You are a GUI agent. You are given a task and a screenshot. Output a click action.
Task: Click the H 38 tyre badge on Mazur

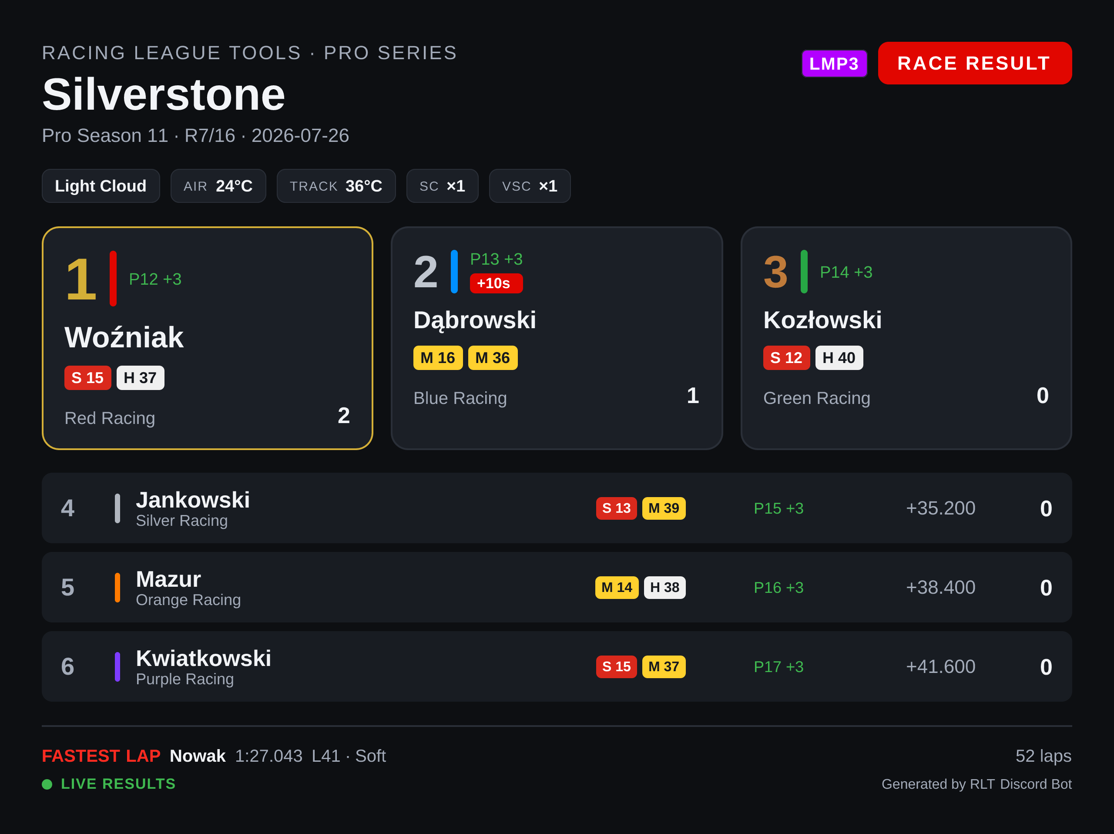pyautogui.click(x=665, y=587)
